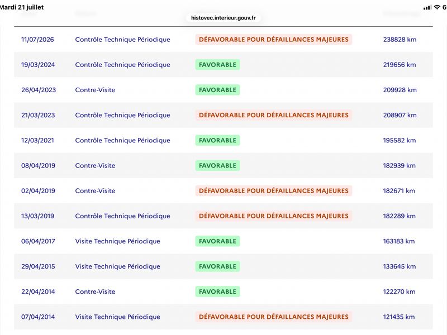
Task: Select Visite Technique Périodique dated 29/04/2015
Action: (118, 266)
